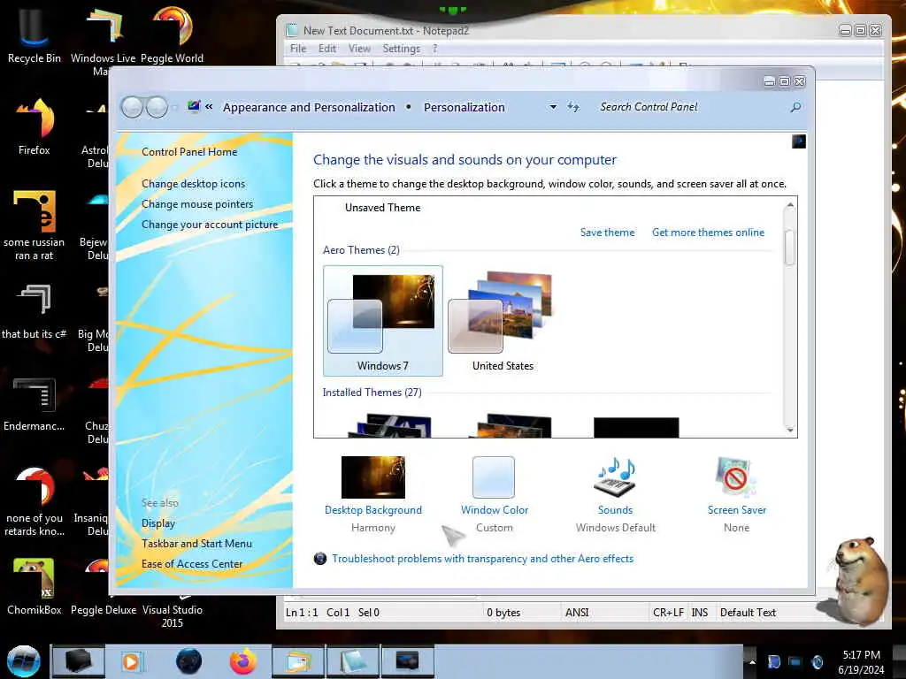Screen dimensions: 906x679
Task: Select 'none of you retards kno...' icon
Action: 35,501
